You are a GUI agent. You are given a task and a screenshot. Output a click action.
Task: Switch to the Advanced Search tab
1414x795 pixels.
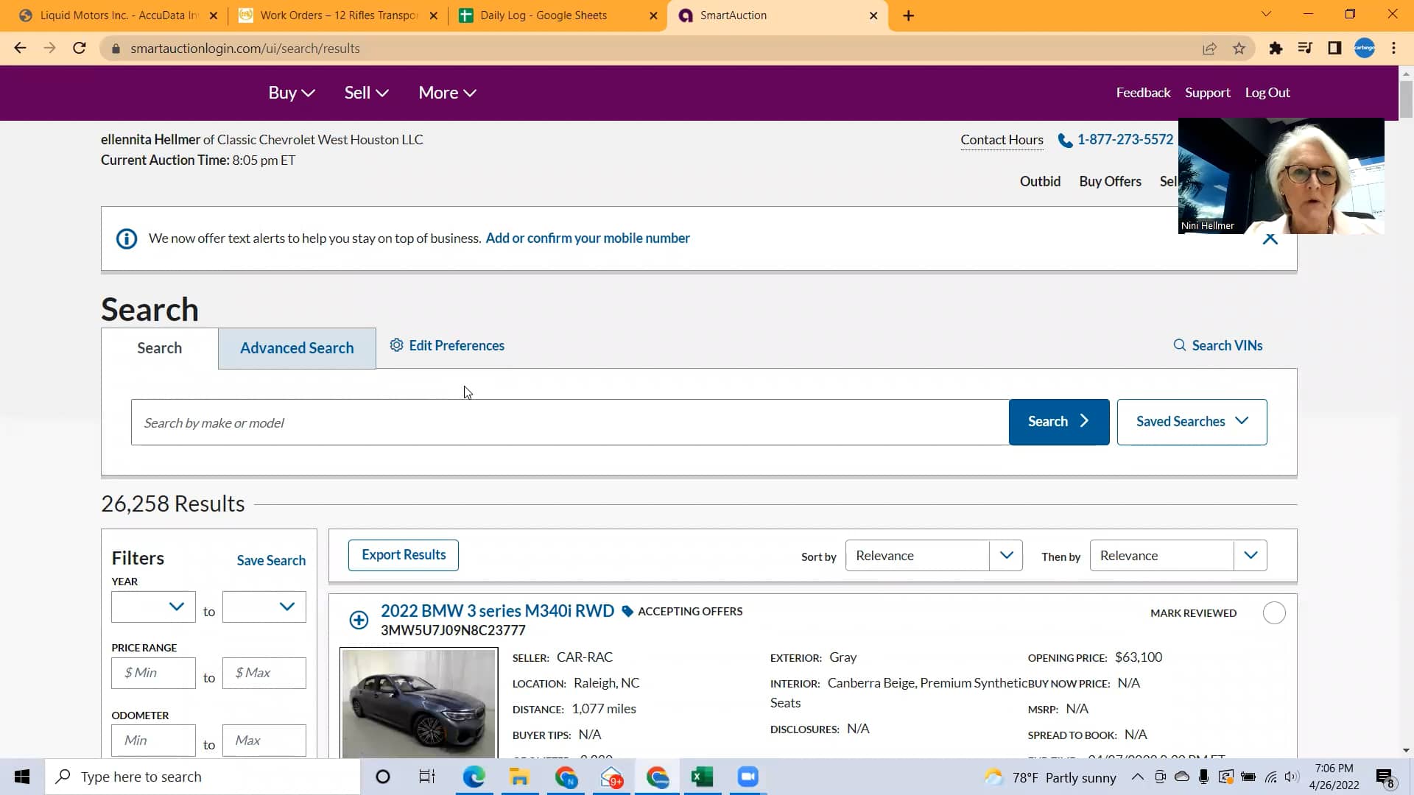coord(297,348)
